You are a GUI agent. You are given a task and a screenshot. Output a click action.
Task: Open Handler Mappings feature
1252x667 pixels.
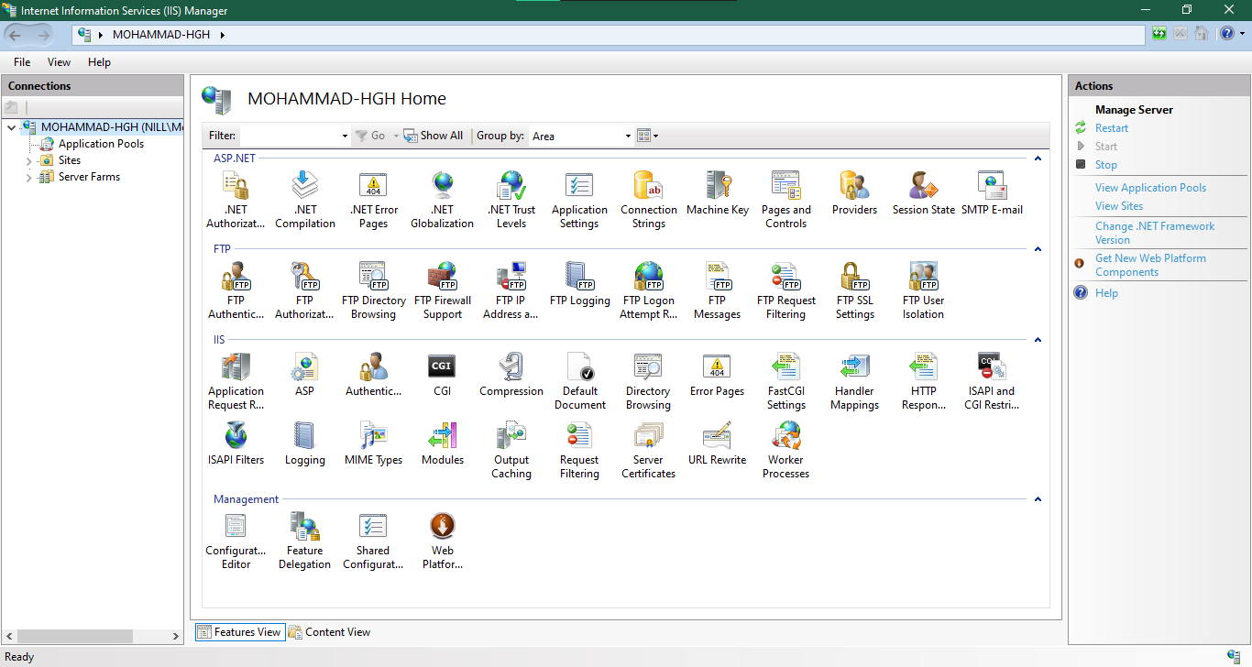(x=855, y=381)
